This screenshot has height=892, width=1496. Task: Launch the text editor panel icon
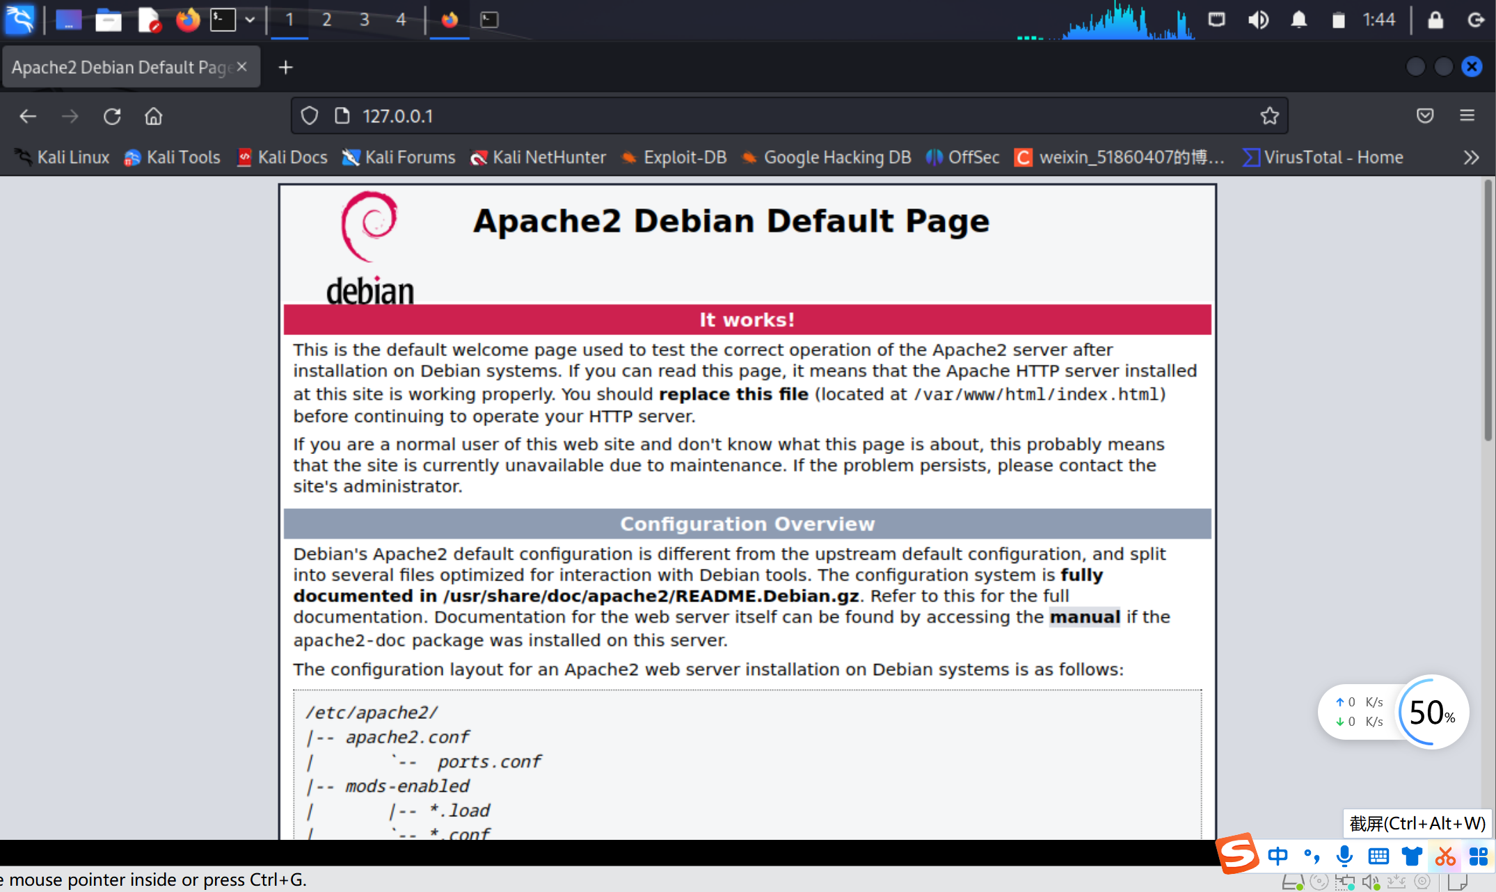point(149,20)
